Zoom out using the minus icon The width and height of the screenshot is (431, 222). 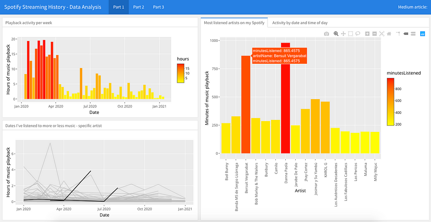click(375, 34)
